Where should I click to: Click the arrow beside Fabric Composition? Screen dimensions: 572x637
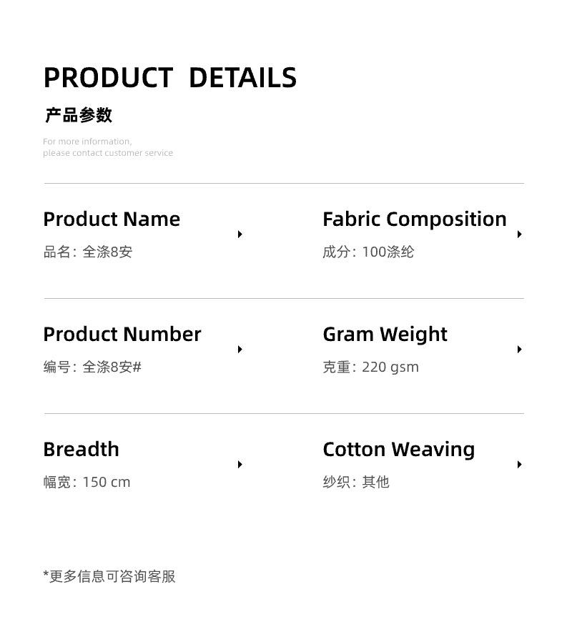520,234
